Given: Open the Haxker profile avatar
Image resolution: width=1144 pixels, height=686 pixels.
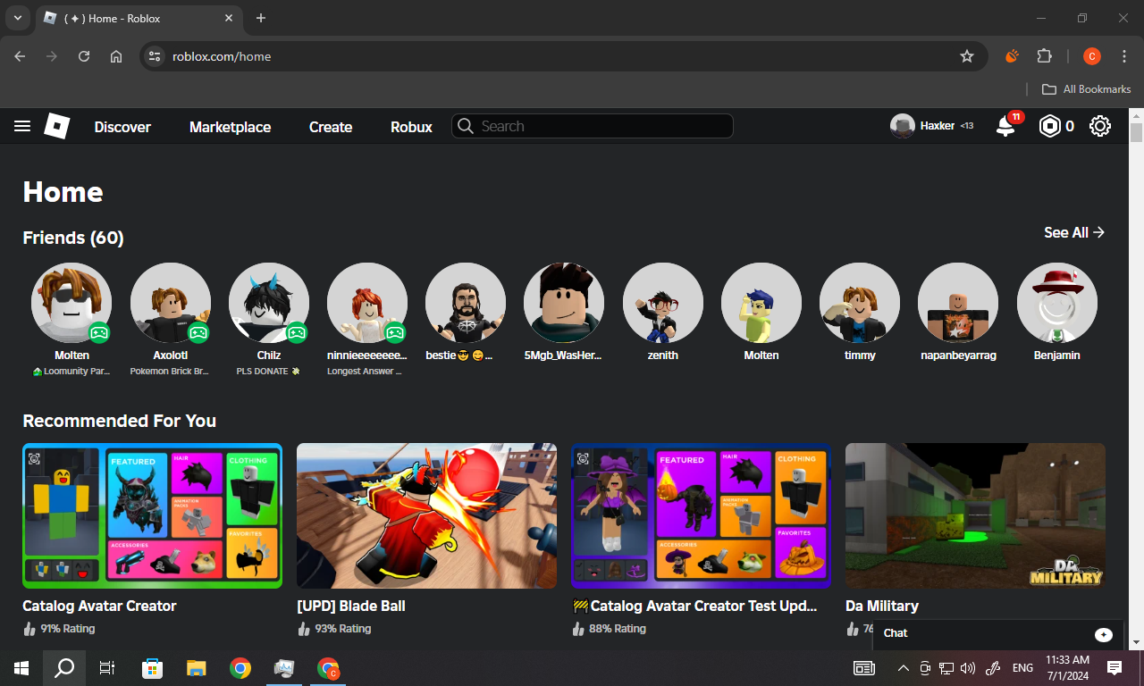Looking at the screenshot, I should coord(903,126).
